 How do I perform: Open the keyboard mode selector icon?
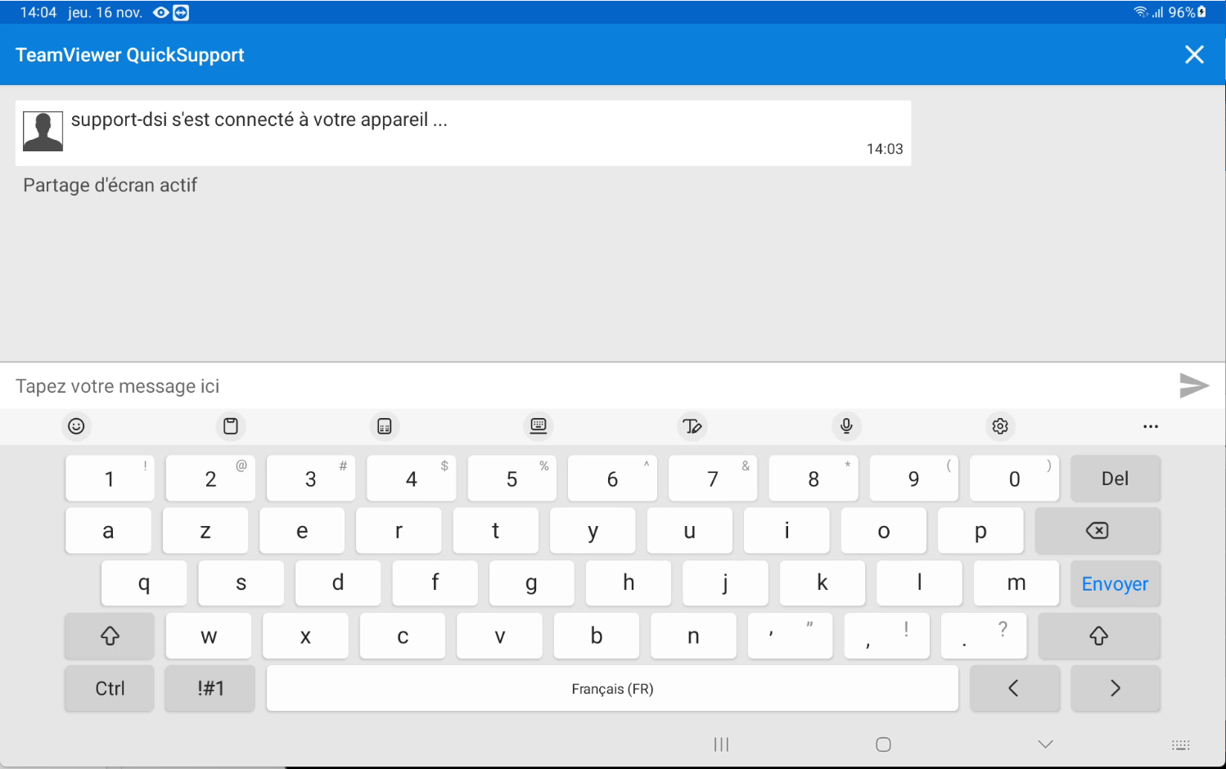click(x=539, y=426)
